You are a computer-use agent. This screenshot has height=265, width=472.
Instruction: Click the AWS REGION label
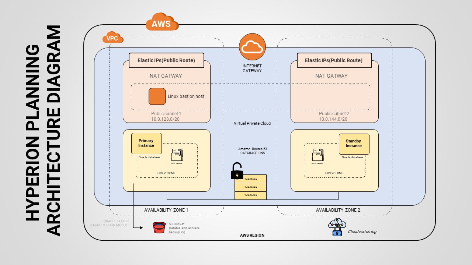click(x=252, y=235)
